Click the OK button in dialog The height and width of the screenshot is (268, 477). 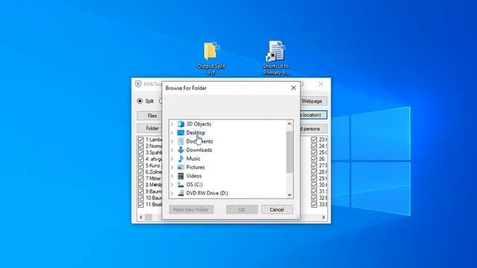click(x=241, y=210)
